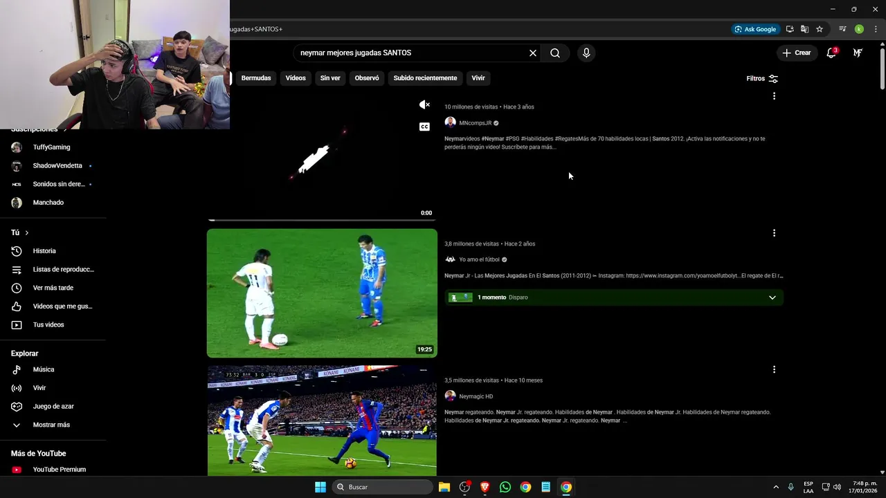Image resolution: width=886 pixels, height=498 pixels.
Task: Click the translate page icon
Action: pyautogui.click(x=804, y=29)
